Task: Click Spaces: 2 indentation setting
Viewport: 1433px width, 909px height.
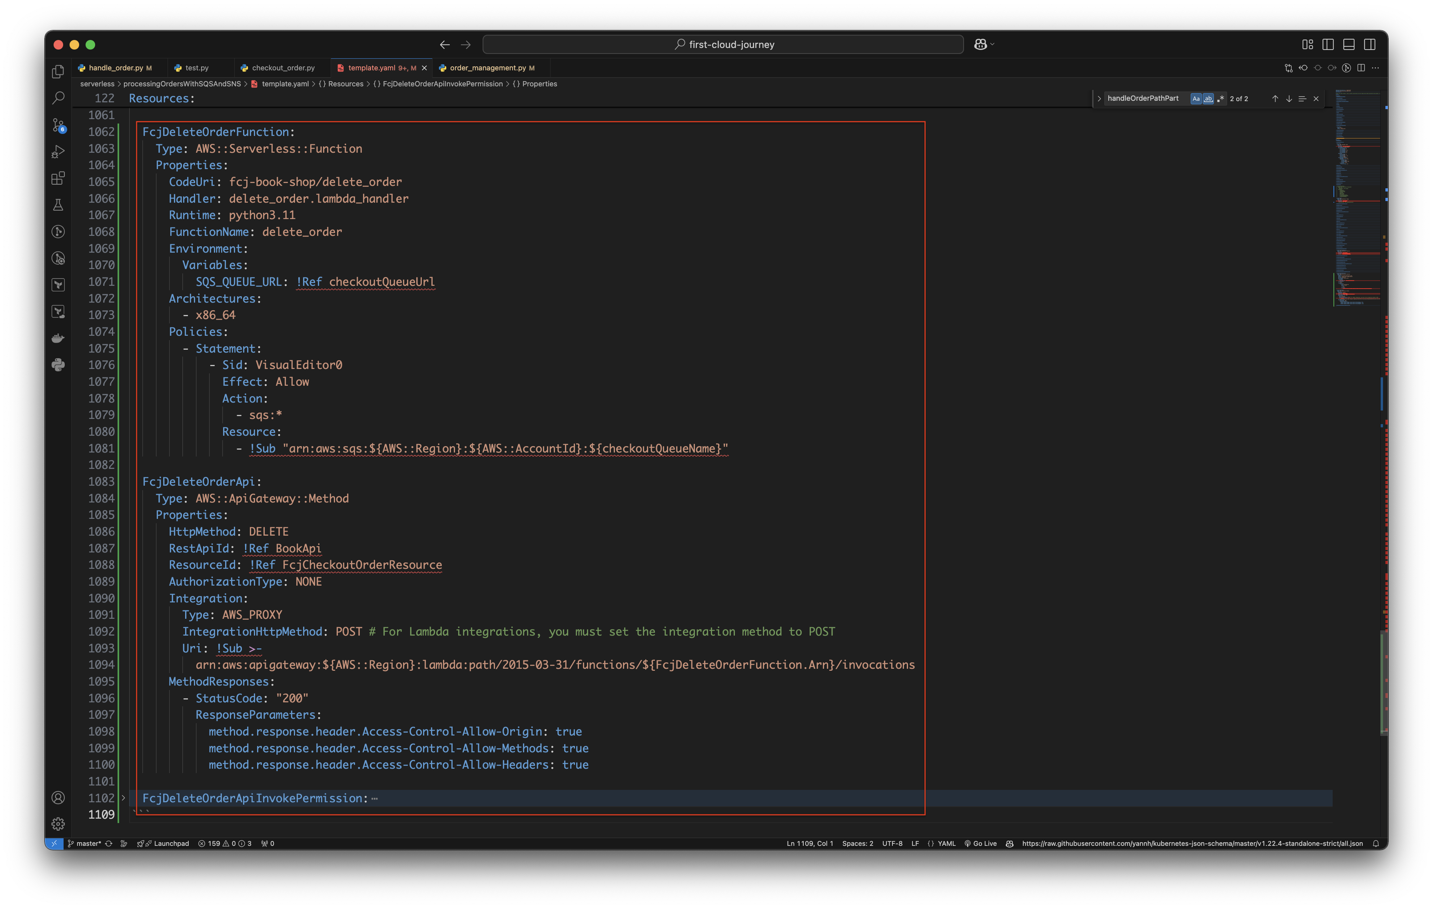Action: pyautogui.click(x=858, y=843)
